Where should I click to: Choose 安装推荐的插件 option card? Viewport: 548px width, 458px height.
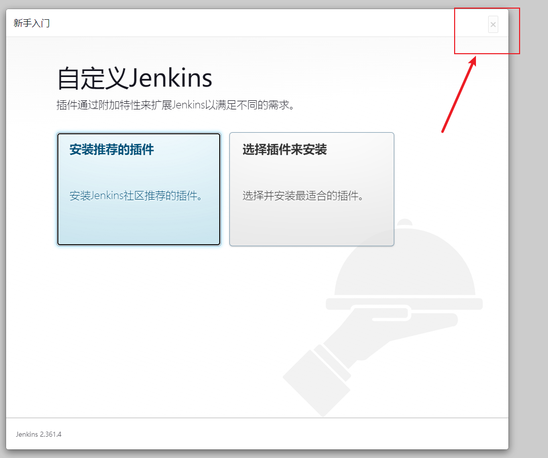click(x=139, y=189)
